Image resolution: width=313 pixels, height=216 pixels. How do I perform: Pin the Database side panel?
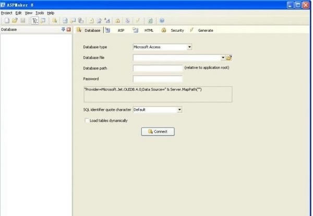[63, 30]
